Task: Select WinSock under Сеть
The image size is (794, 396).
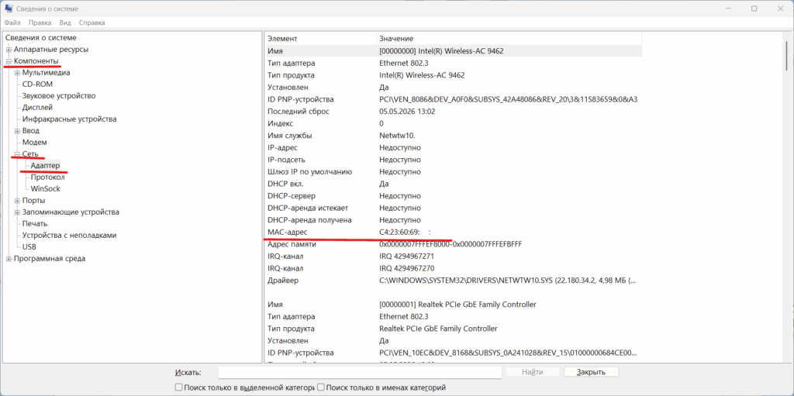Action: pyautogui.click(x=46, y=189)
